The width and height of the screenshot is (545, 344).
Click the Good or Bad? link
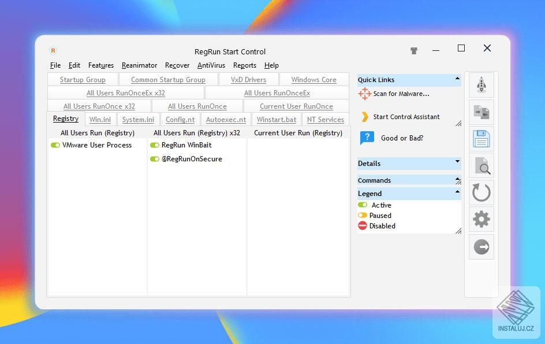402,138
